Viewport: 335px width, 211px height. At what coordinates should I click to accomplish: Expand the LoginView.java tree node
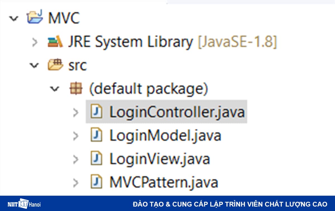click(x=75, y=159)
